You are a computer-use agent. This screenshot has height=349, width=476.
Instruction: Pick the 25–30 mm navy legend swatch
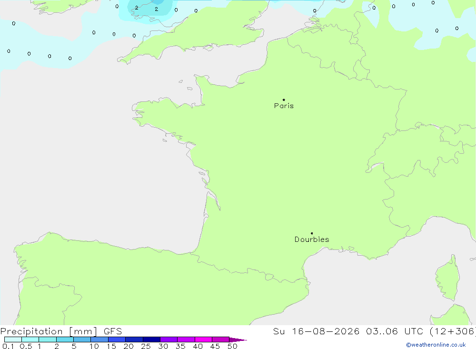tap(151, 339)
